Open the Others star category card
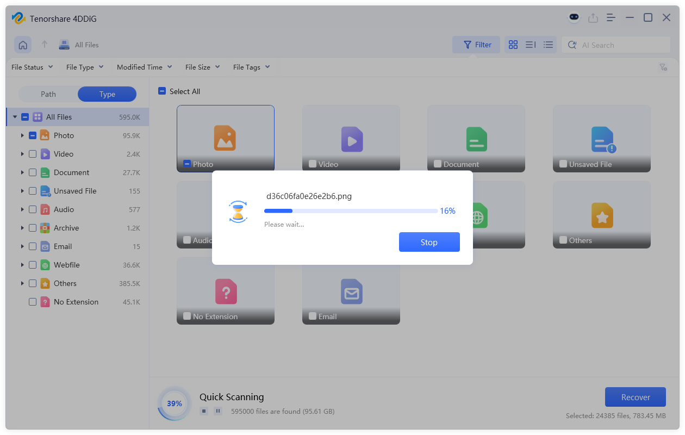Viewport: 685px width, 435px height. (x=602, y=215)
